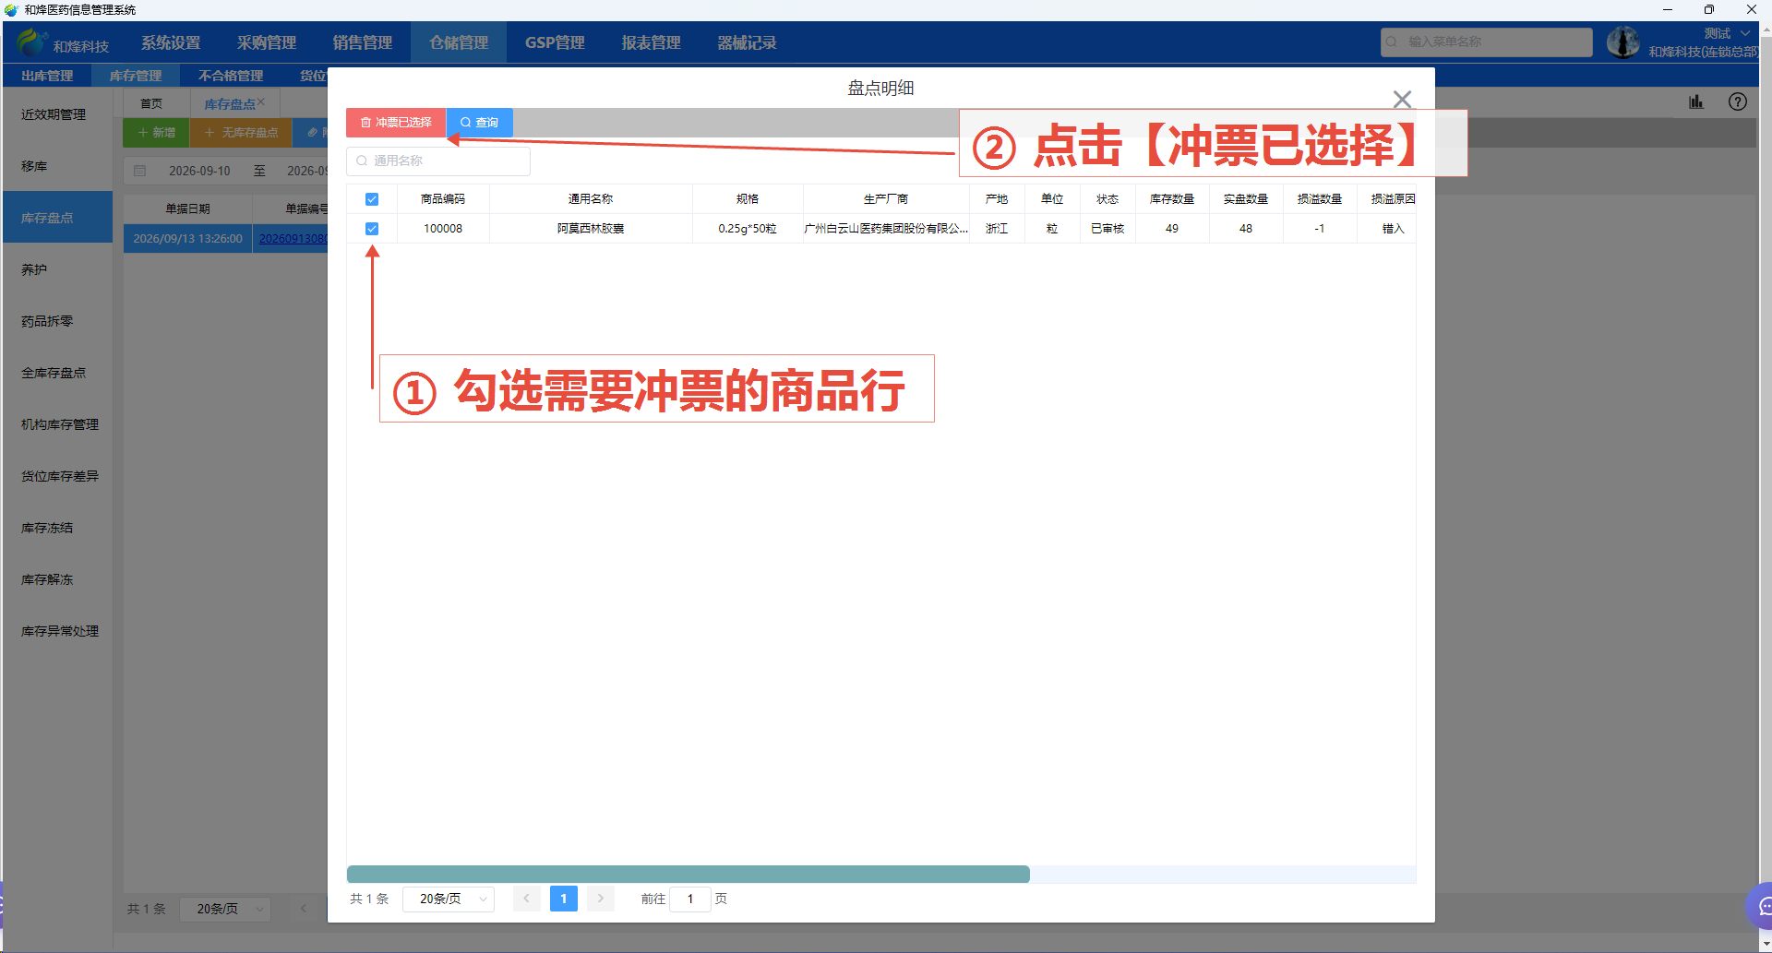Open the help question mark icon
This screenshot has height=953, width=1772.
[1738, 101]
